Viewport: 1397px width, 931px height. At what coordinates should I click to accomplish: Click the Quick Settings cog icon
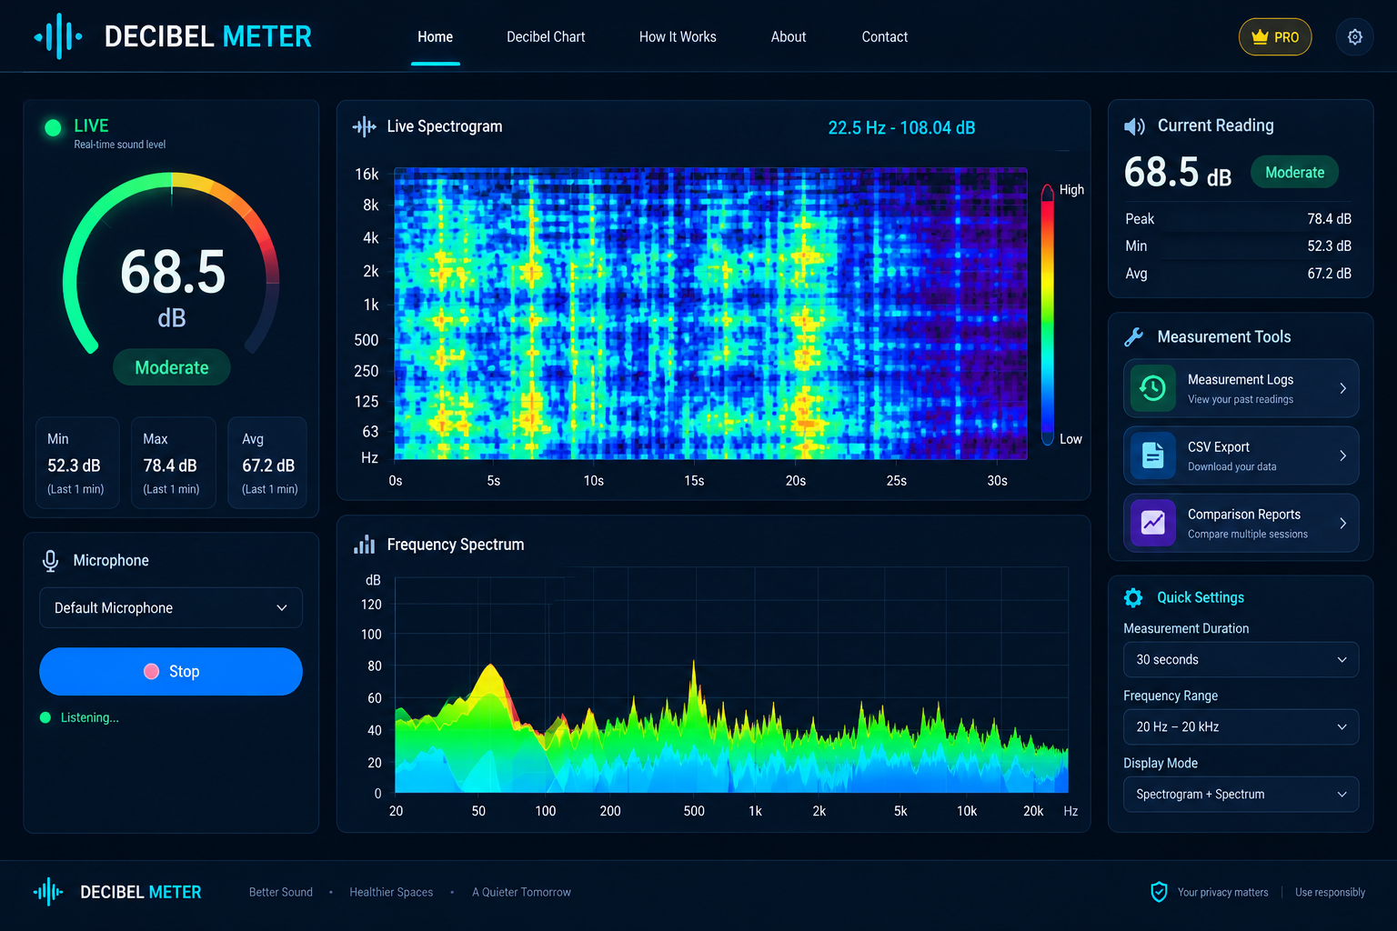point(1133,597)
